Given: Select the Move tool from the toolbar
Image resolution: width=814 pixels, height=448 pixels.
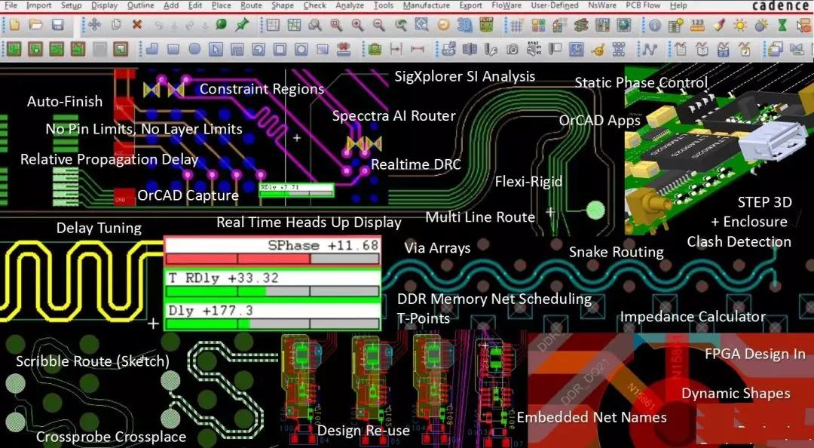Looking at the screenshot, I should tap(93, 27).
